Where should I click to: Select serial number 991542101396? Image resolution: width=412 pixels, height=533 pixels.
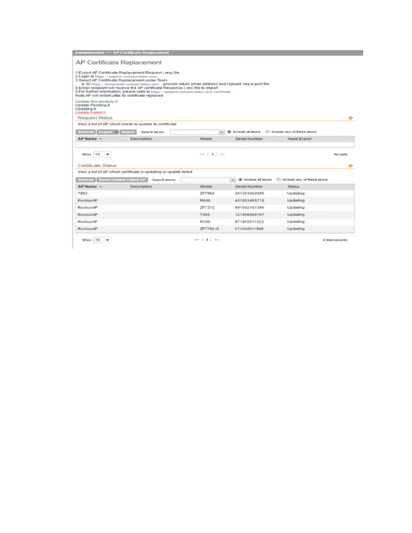tap(249, 208)
